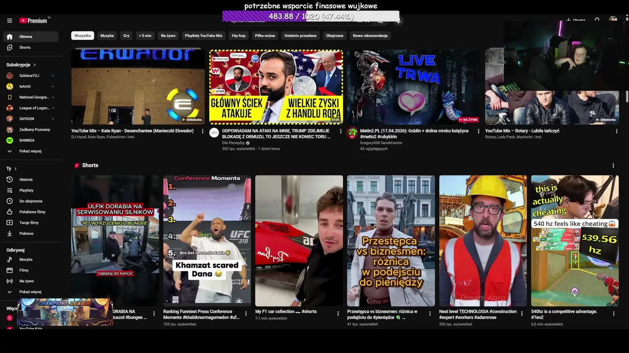Open Kate Ryan Desenchantee mix title
The width and height of the screenshot is (629, 353).
132,131
